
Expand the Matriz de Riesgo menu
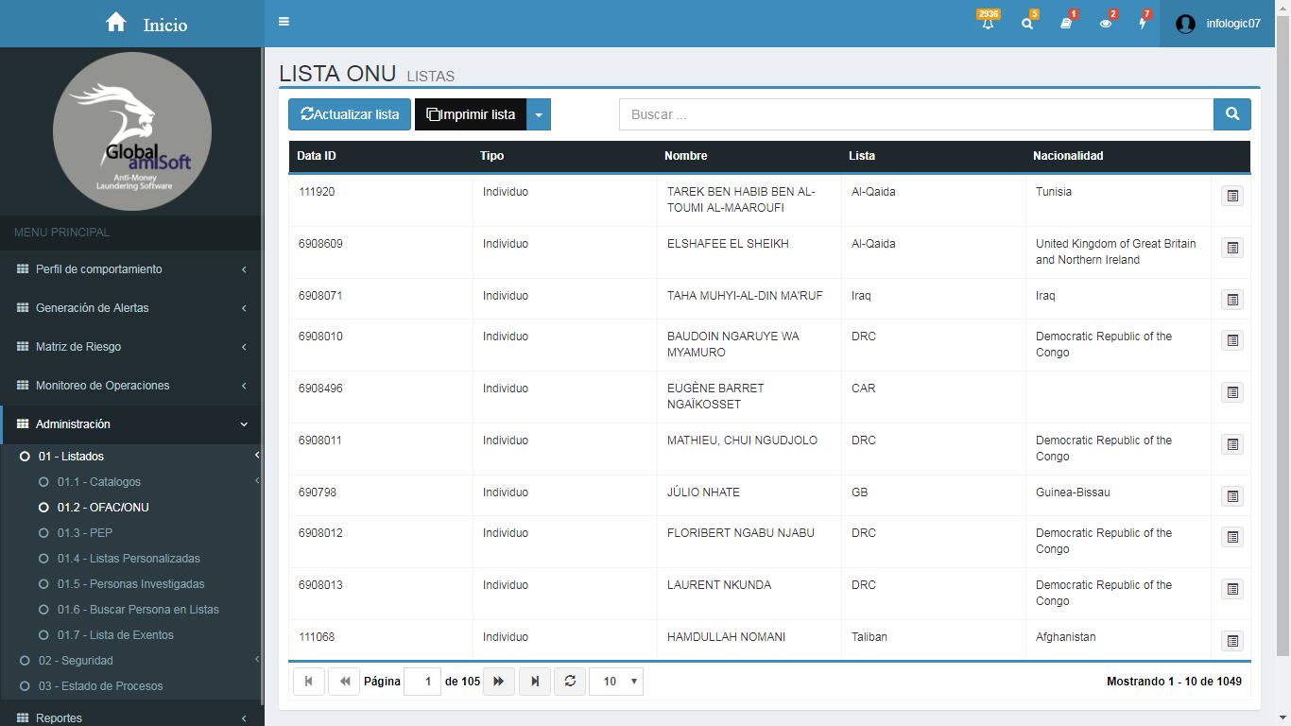pyautogui.click(x=130, y=347)
